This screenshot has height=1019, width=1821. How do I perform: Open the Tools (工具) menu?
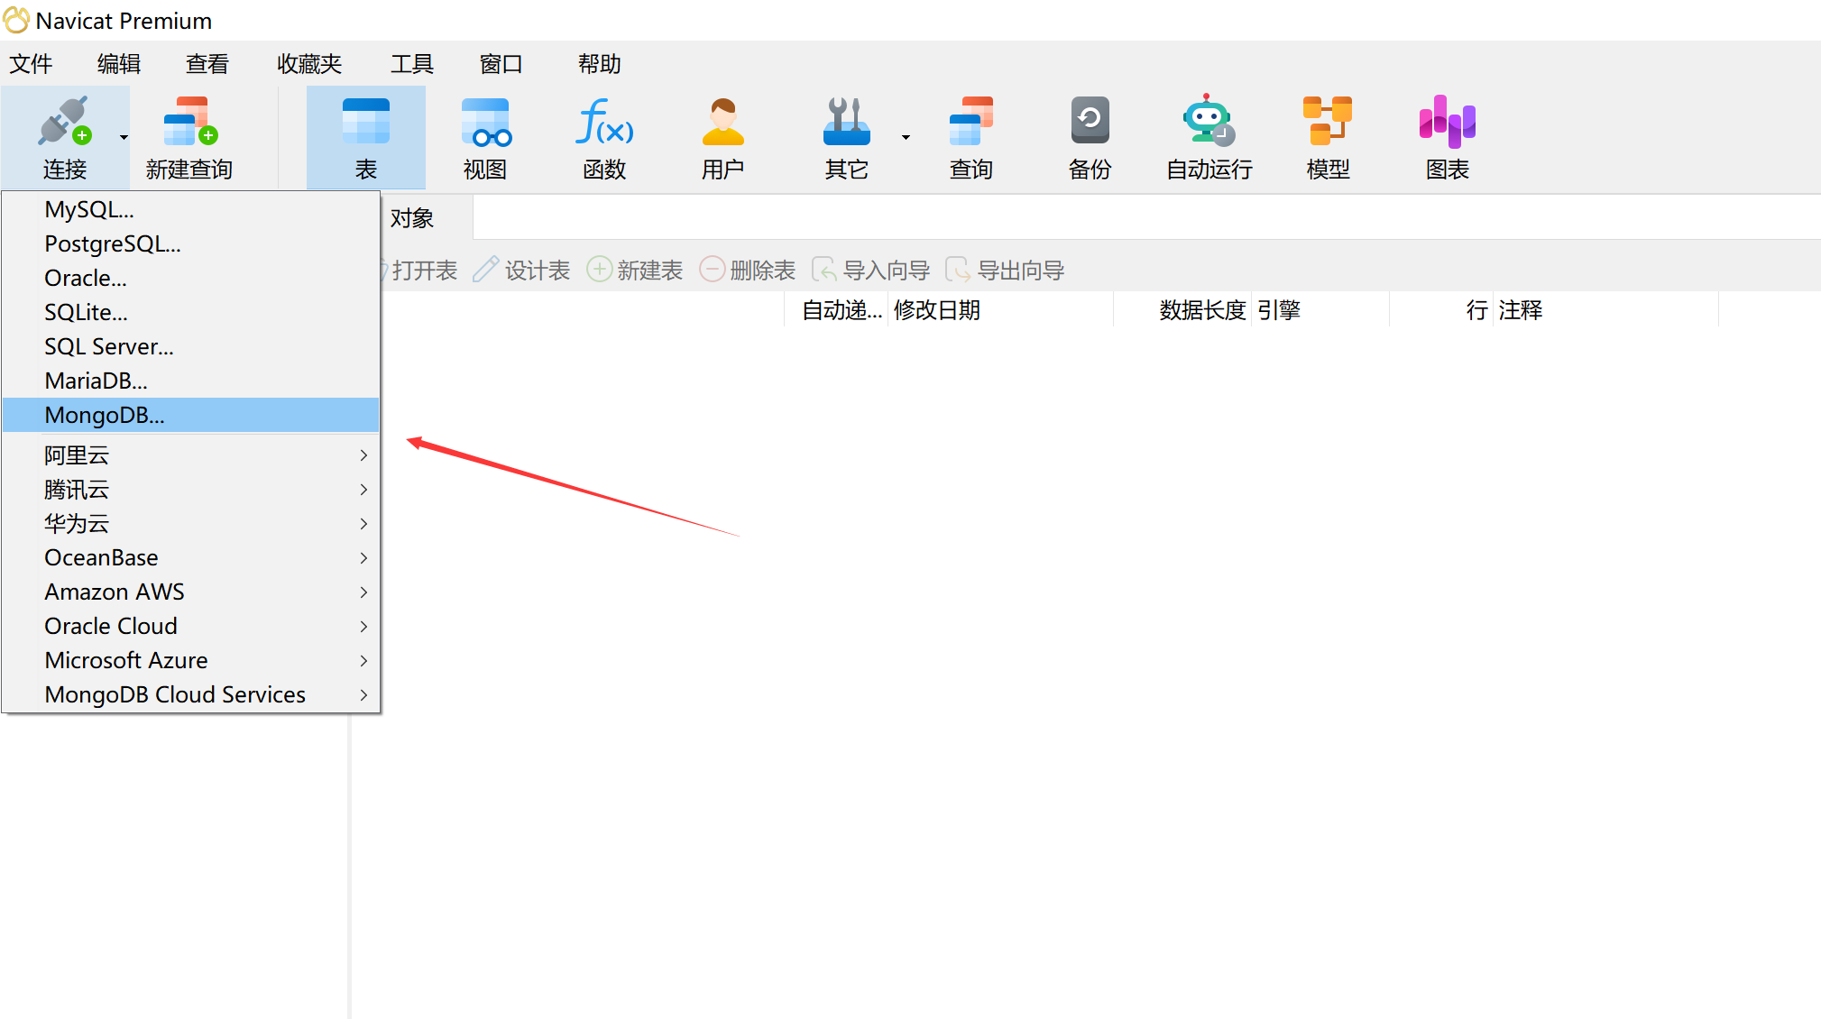[412, 64]
